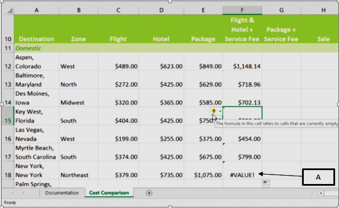Click the $379.00 flight cell

118,170
